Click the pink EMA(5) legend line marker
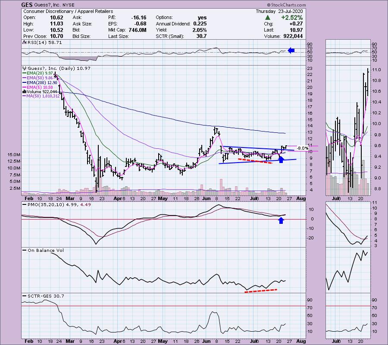The image size is (388, 345). 24,88
